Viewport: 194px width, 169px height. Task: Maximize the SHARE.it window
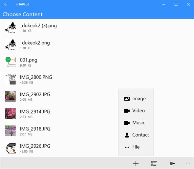point(176,4)
